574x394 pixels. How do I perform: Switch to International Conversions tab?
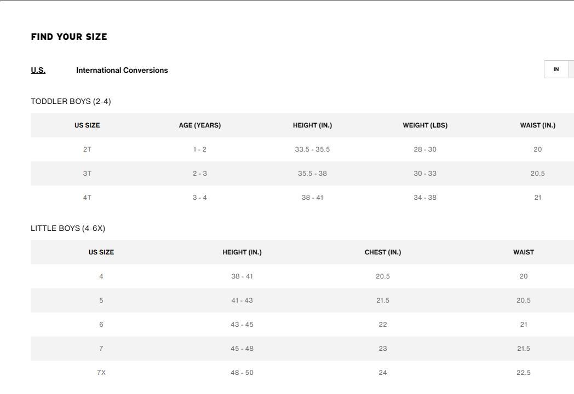click(122, 70)
